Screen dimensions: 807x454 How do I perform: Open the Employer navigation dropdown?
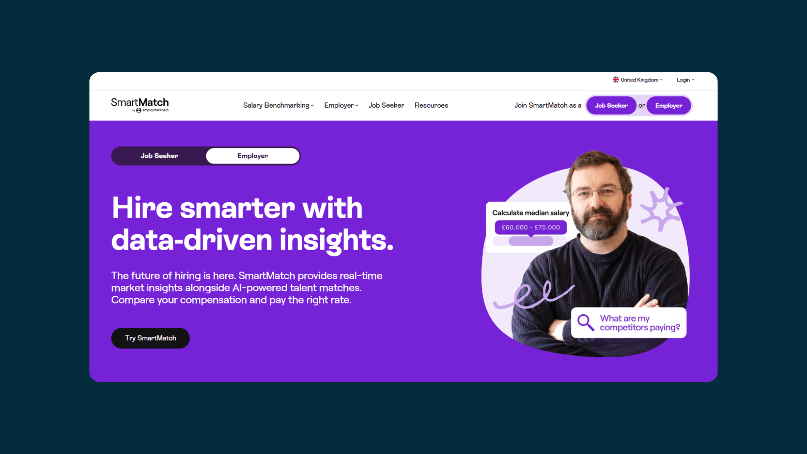341,106
